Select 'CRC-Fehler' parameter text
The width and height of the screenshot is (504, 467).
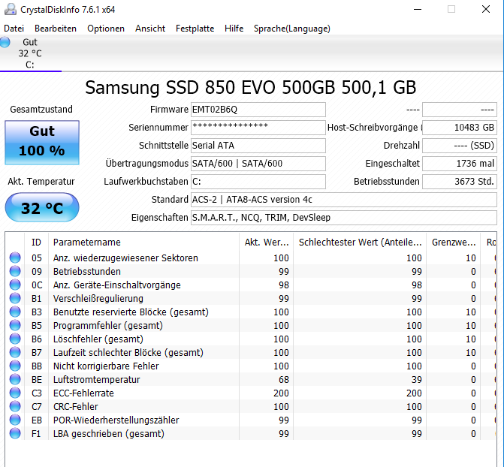[76, 407]
